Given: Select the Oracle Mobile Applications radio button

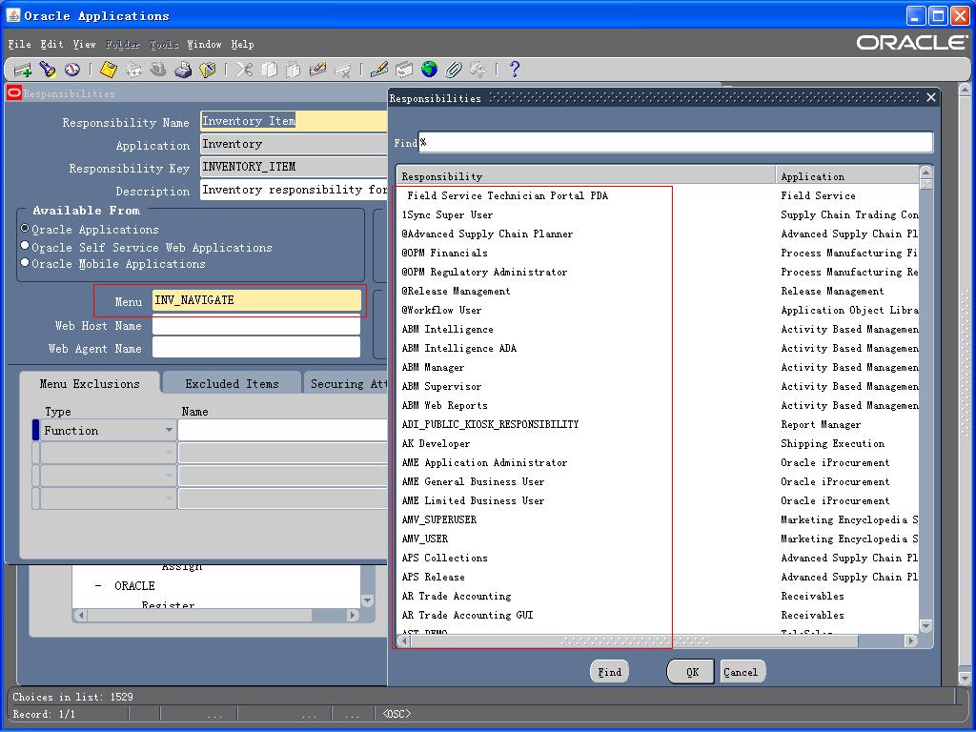Looking at the screenshot, I should tap(25, 263).
